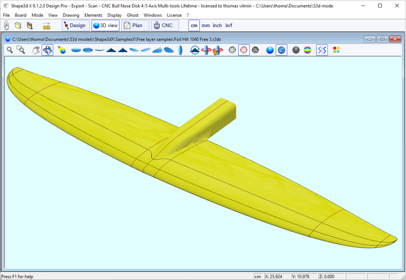The width and height of the screenshot is (406, 280).
Task: Click the S|S slices display icon
Action: click(321, 50)
